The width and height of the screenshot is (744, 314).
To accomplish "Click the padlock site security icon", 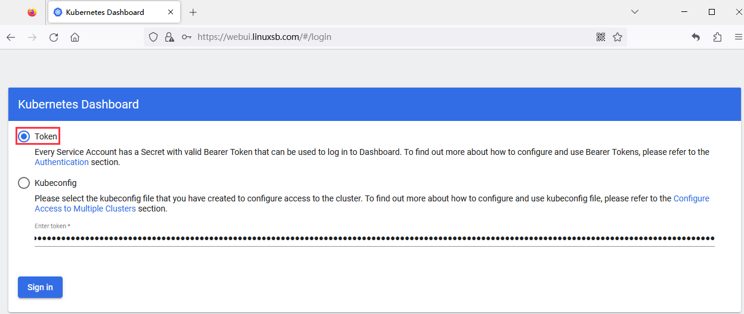I will point(169,37).
